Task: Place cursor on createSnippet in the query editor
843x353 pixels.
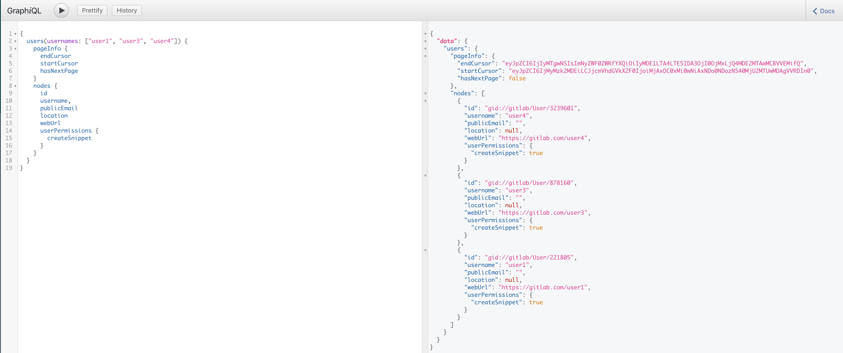Action: pyautogui.click(x=69, y=138)
